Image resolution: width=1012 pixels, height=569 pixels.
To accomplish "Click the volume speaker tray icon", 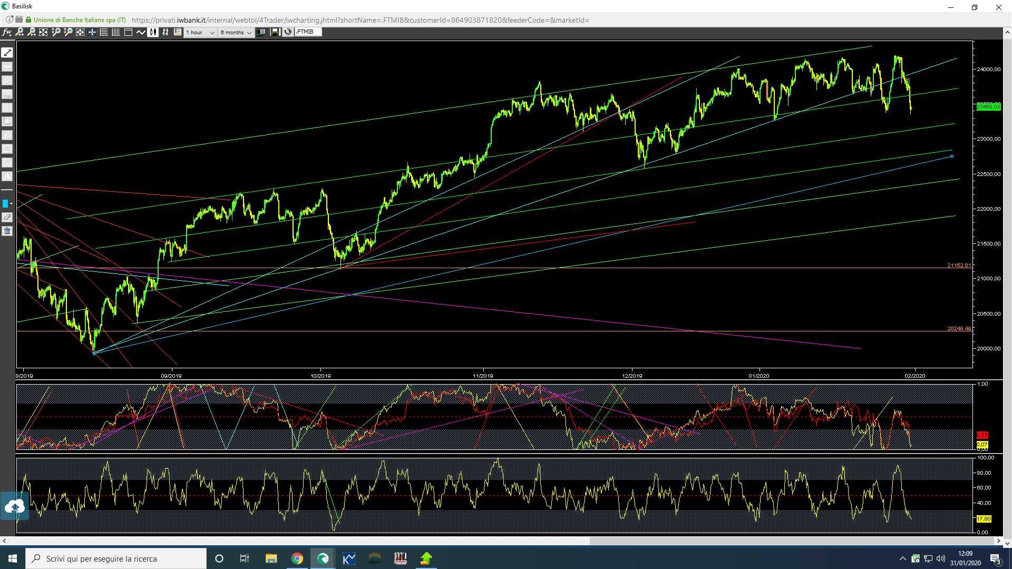I will pyautogui.click(x=941, y=558).
